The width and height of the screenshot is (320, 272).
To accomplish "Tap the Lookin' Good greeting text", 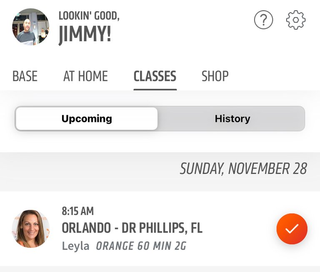I will pyautogui.click(x=89, y=16).
